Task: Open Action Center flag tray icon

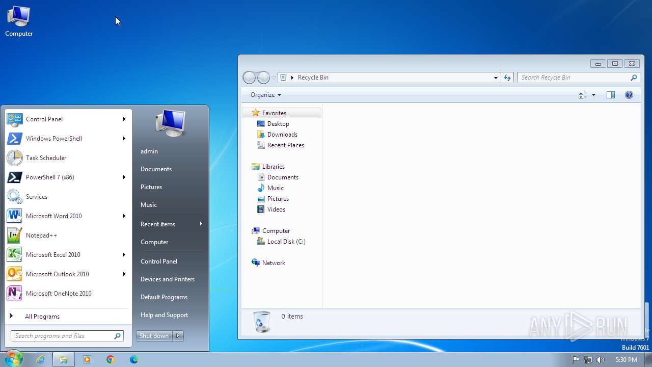Action: (x=576, y=360)
